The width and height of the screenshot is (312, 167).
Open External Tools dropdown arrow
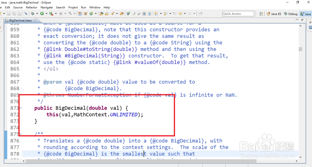click(x=56, y=14)
